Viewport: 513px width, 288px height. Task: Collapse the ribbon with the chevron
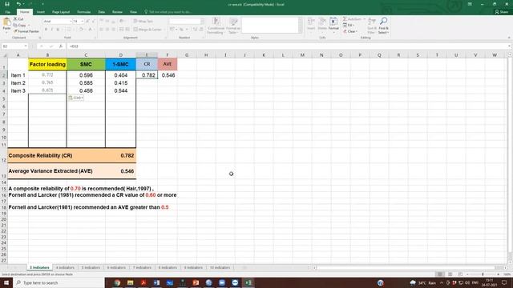pyautogui.click(x=509, y=38)
